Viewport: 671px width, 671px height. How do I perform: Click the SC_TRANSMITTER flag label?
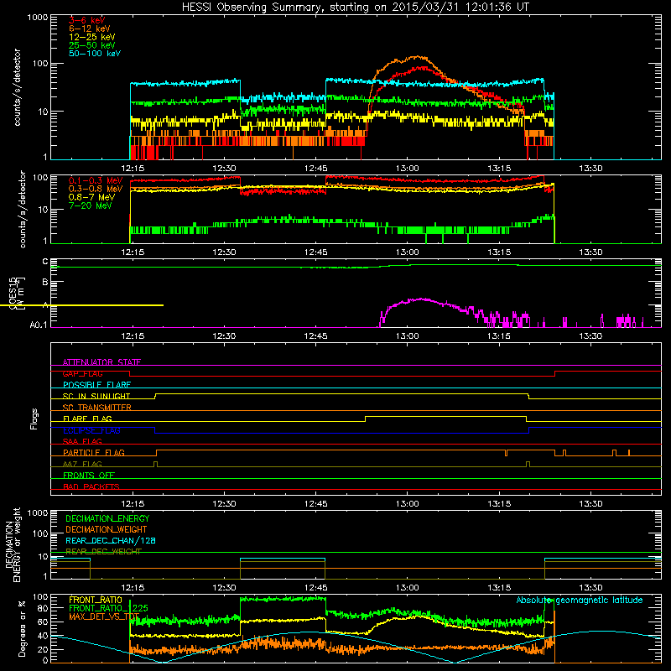(96, 408)
